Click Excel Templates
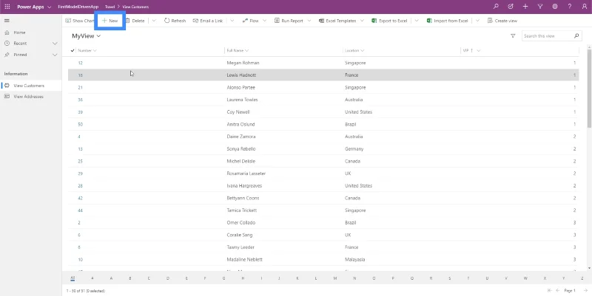The width and height of the screenshot is (592, 296). 337,21
